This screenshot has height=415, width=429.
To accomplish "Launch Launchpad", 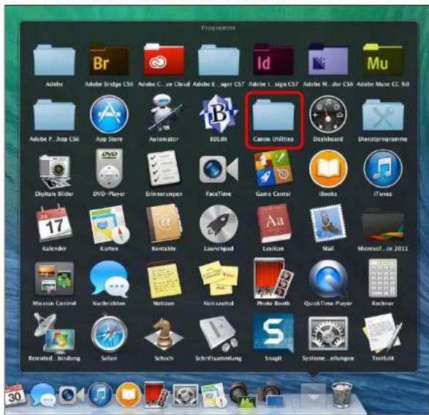I will point(219,224).
